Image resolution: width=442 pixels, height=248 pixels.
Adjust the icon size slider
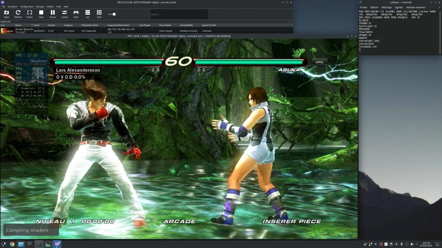[114, 14]
